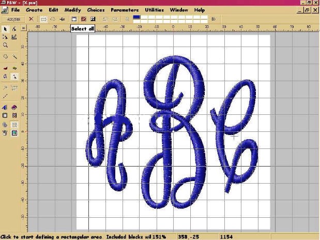The image size is (320, 240).
Task: Click the coordinates field showing -620,588
Action: coord(13,19)
